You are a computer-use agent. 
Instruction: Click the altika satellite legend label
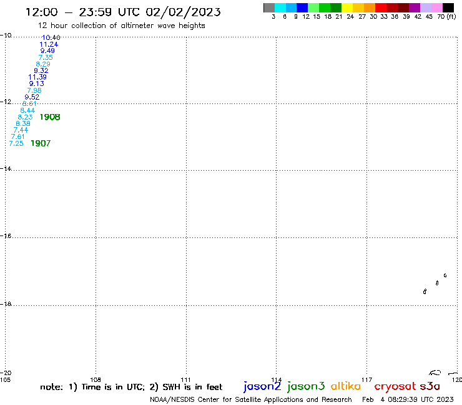[346, 386]
